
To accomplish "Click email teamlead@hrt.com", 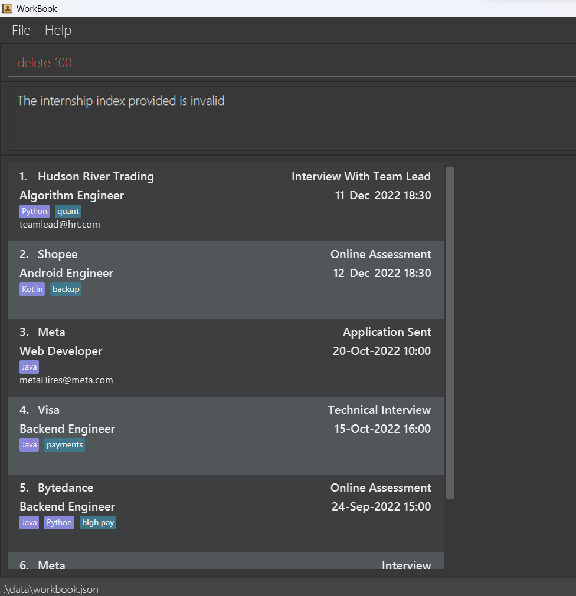I will point(60,224).
